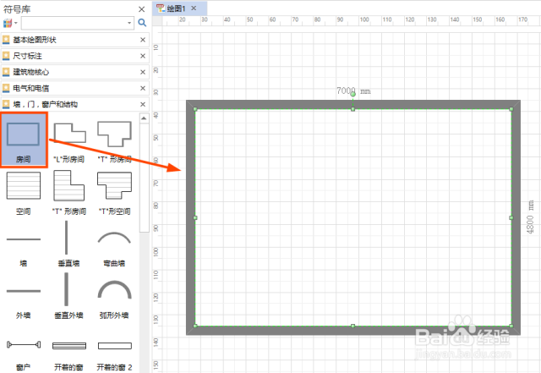
Task: Click the shape list scroll-up arrow
Action: [x=144, y=118]
